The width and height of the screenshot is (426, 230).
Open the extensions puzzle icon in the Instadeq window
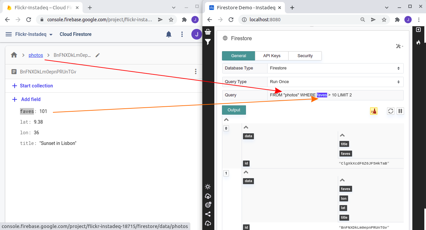[397, 20]
